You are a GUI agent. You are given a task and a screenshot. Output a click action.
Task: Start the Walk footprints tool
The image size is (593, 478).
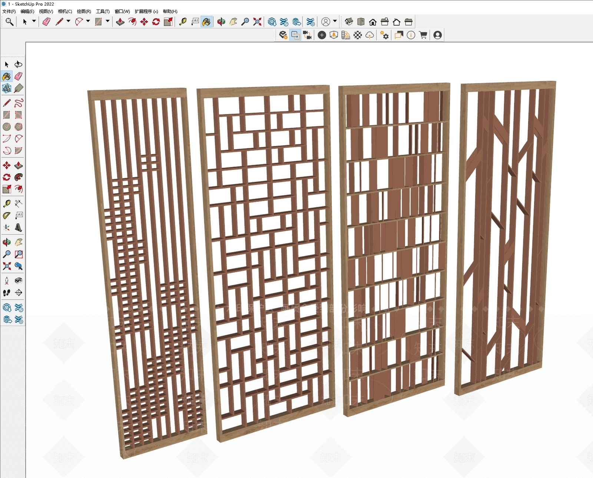pos(7,293)
